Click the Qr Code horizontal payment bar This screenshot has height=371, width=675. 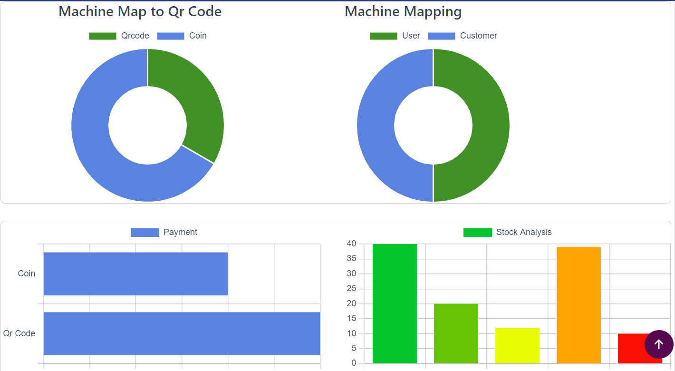click(182, 333)
